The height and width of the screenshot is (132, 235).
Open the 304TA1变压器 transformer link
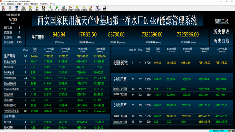(120, 116)
